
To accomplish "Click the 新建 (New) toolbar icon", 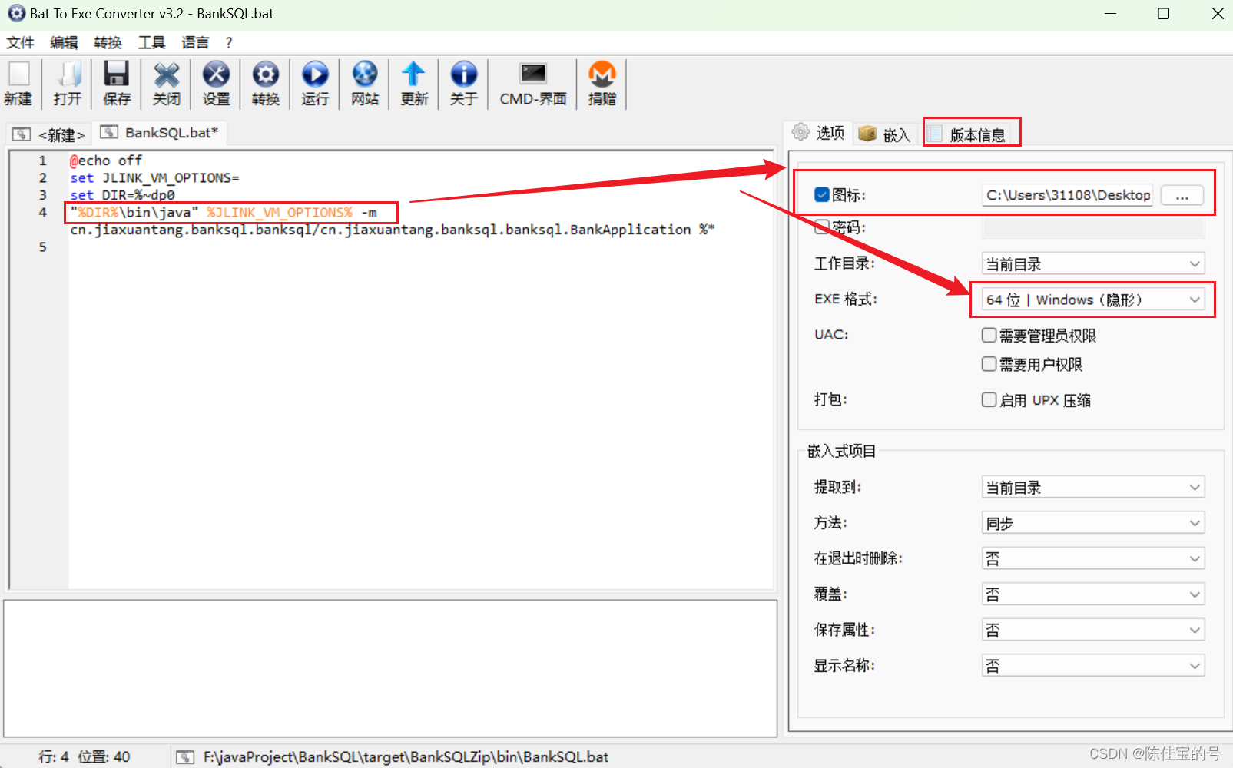I will coord(18,84).
